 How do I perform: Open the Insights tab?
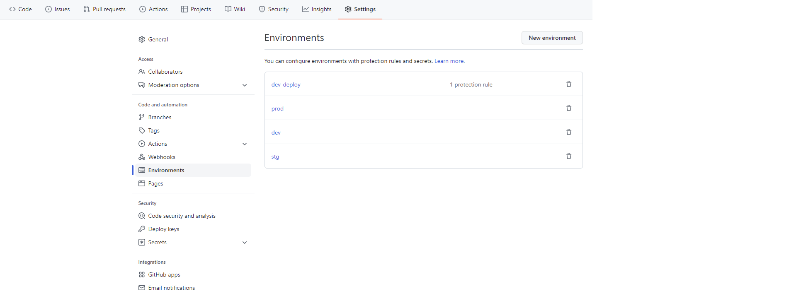(x=317, y=9)
